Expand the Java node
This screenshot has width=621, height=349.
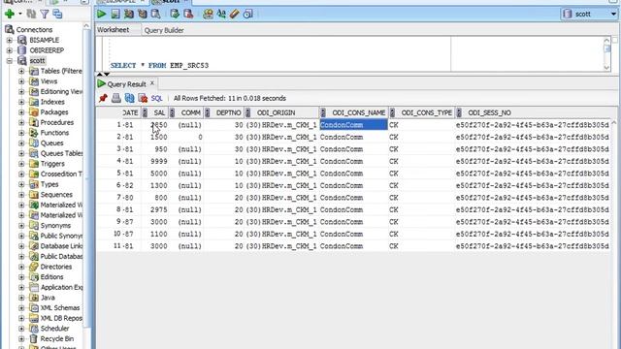point(21,298)
